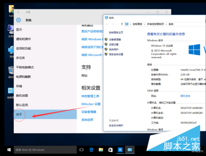The width and height of the screenshot is (206, 156).
Task: Open the Bitlocker 设置 link
Action: (91, 104)
